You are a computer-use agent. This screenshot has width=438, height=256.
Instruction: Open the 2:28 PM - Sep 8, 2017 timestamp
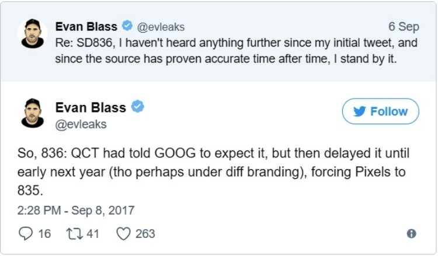pyautogui.click(x=76, y=211)
